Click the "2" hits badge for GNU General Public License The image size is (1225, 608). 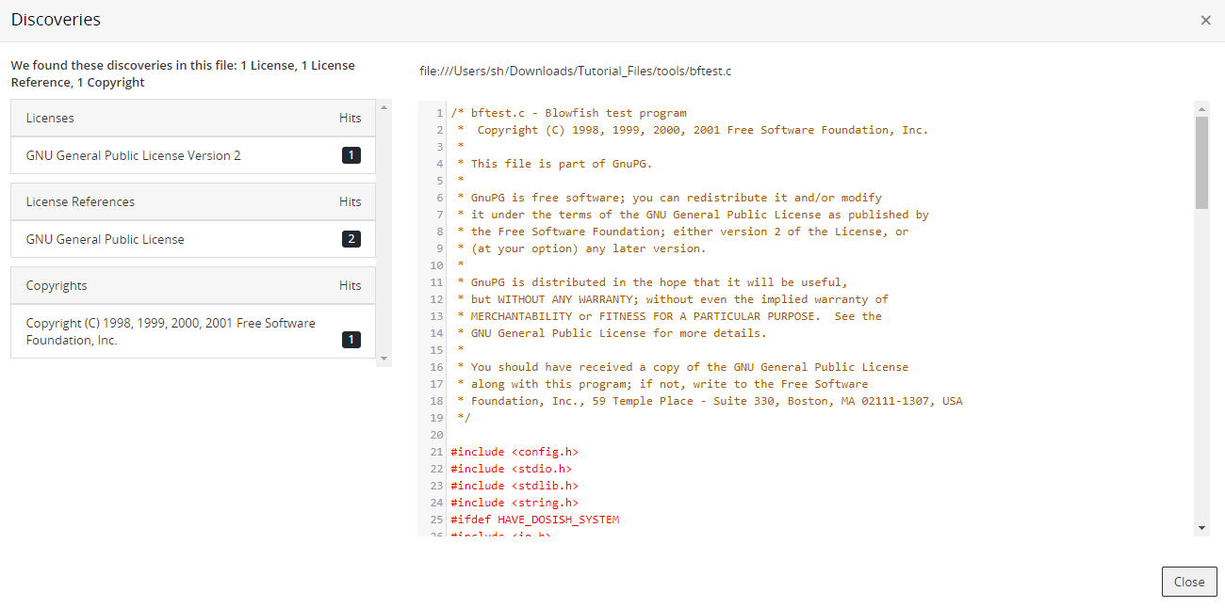(351, 238)
